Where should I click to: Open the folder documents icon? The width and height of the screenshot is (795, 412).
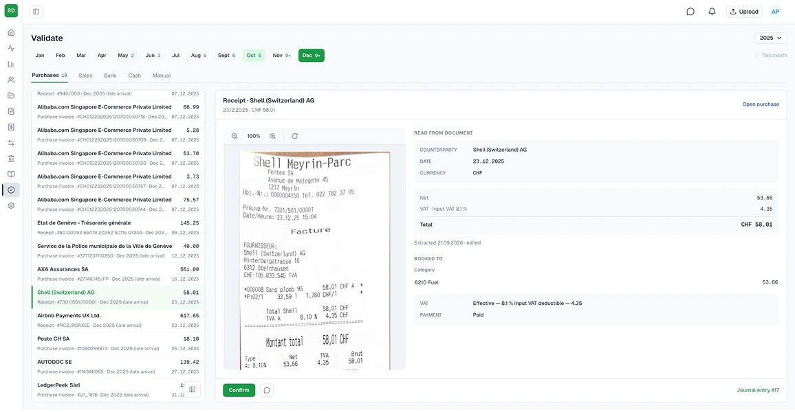click(11, 95)
